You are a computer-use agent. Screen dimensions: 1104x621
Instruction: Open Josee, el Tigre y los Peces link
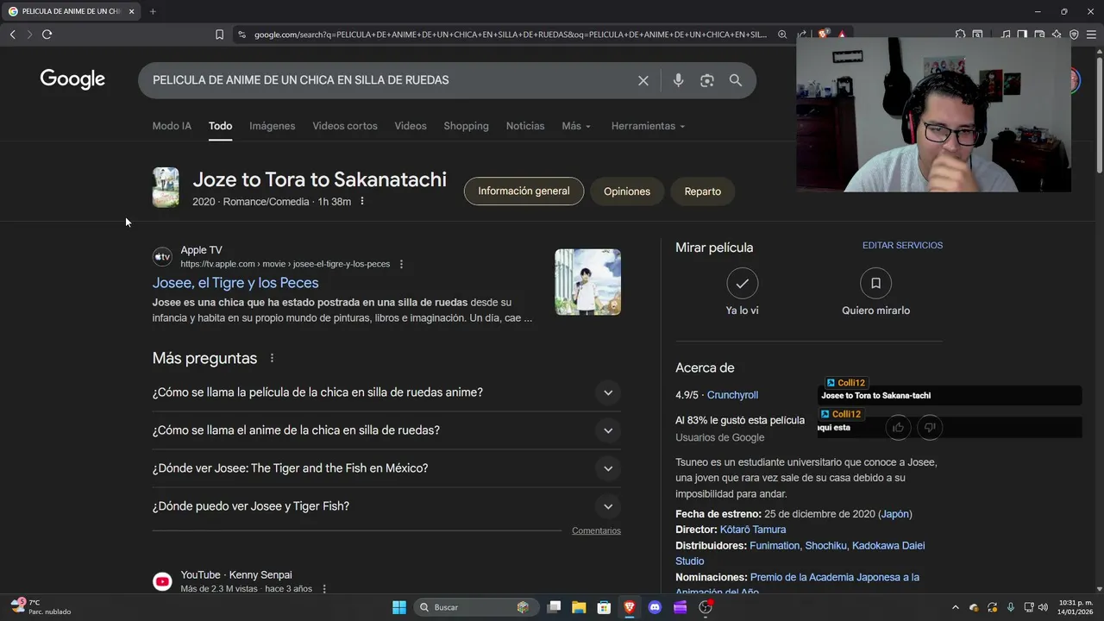click(x=235, y=283)
